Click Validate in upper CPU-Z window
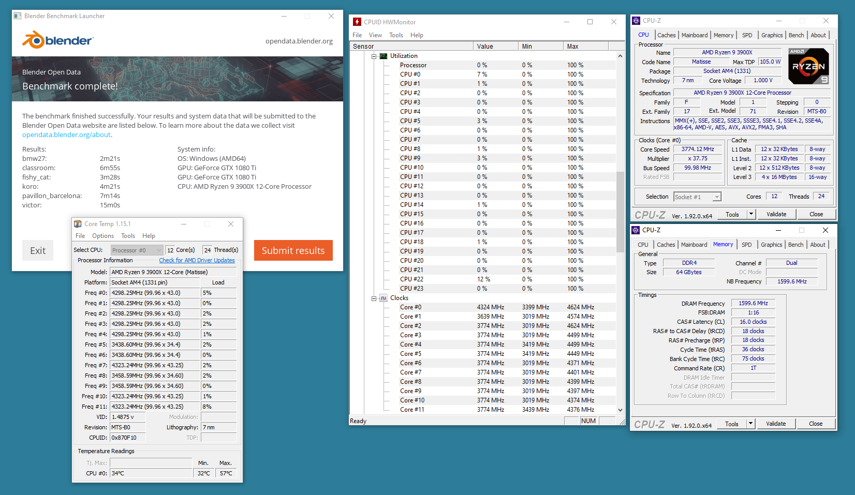 776,214
